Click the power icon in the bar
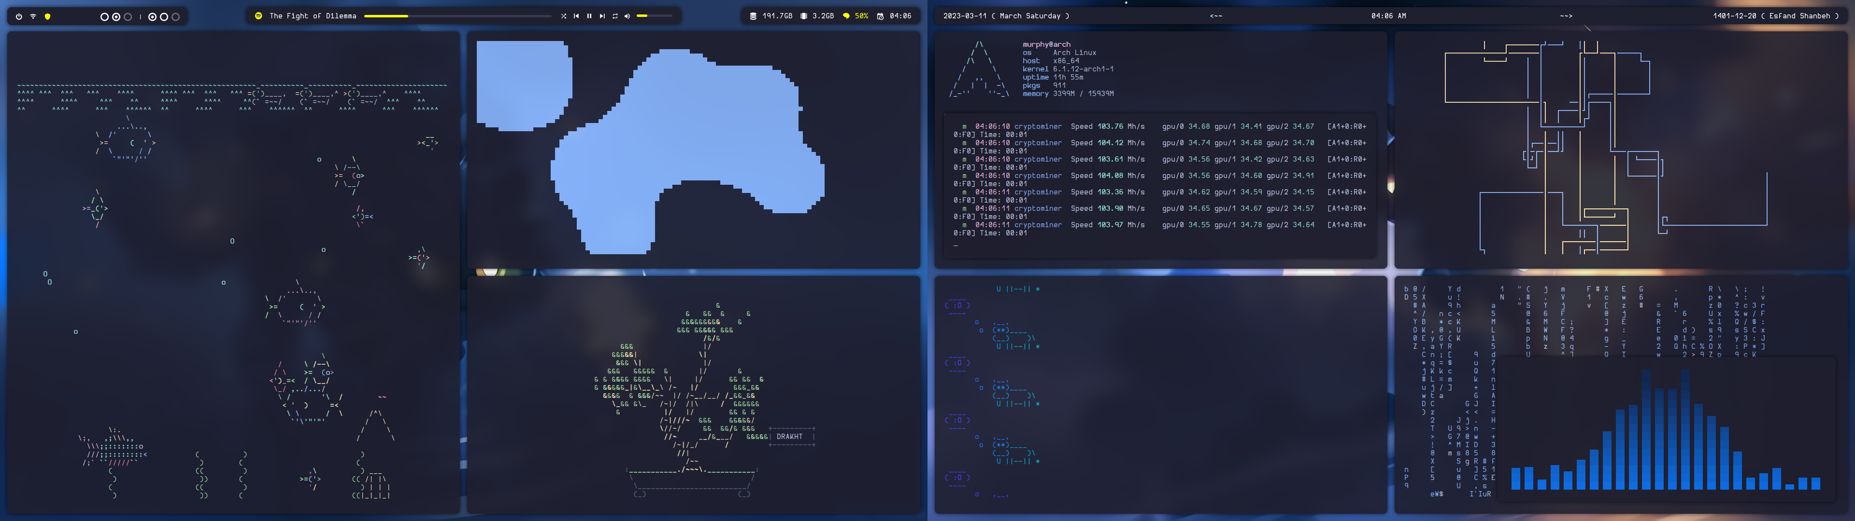Image resolution: width=1855 pixels, height=521 pixels. click(x=19, y=16)
